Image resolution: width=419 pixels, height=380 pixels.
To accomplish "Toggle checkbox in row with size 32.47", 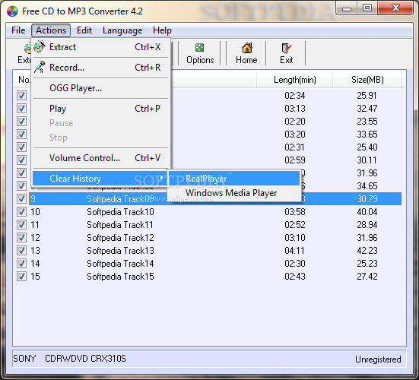I will pos(21,108).
